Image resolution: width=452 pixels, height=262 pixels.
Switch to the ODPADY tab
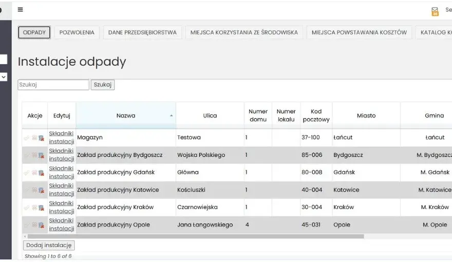(34, 32)
